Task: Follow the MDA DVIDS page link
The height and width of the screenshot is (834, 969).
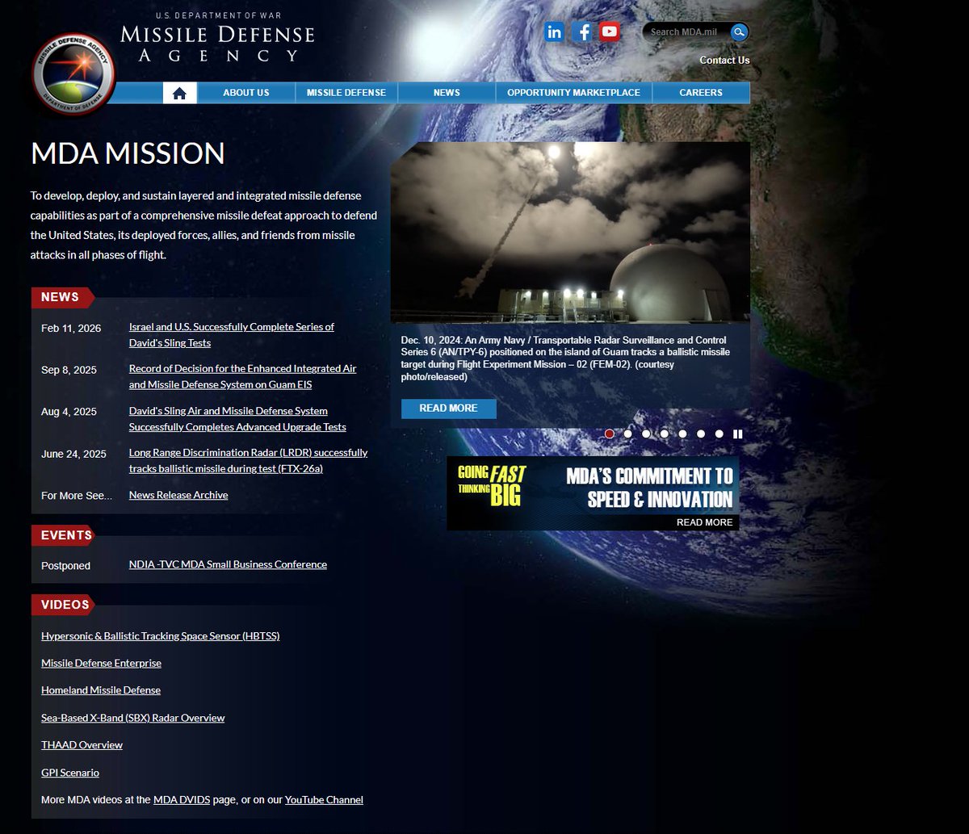Action: pyautogui.click(x=182, y=800)
